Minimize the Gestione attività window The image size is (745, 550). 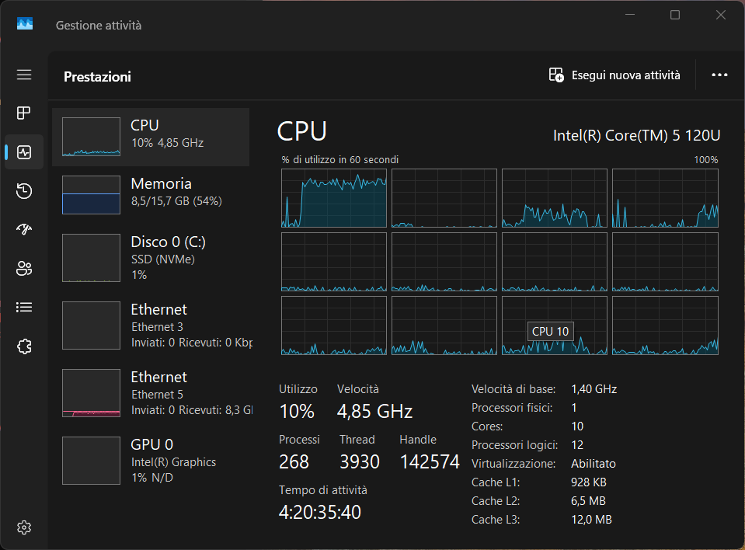tap(630, 16)
